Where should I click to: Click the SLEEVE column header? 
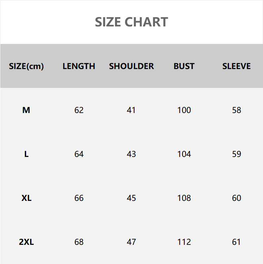237,66
